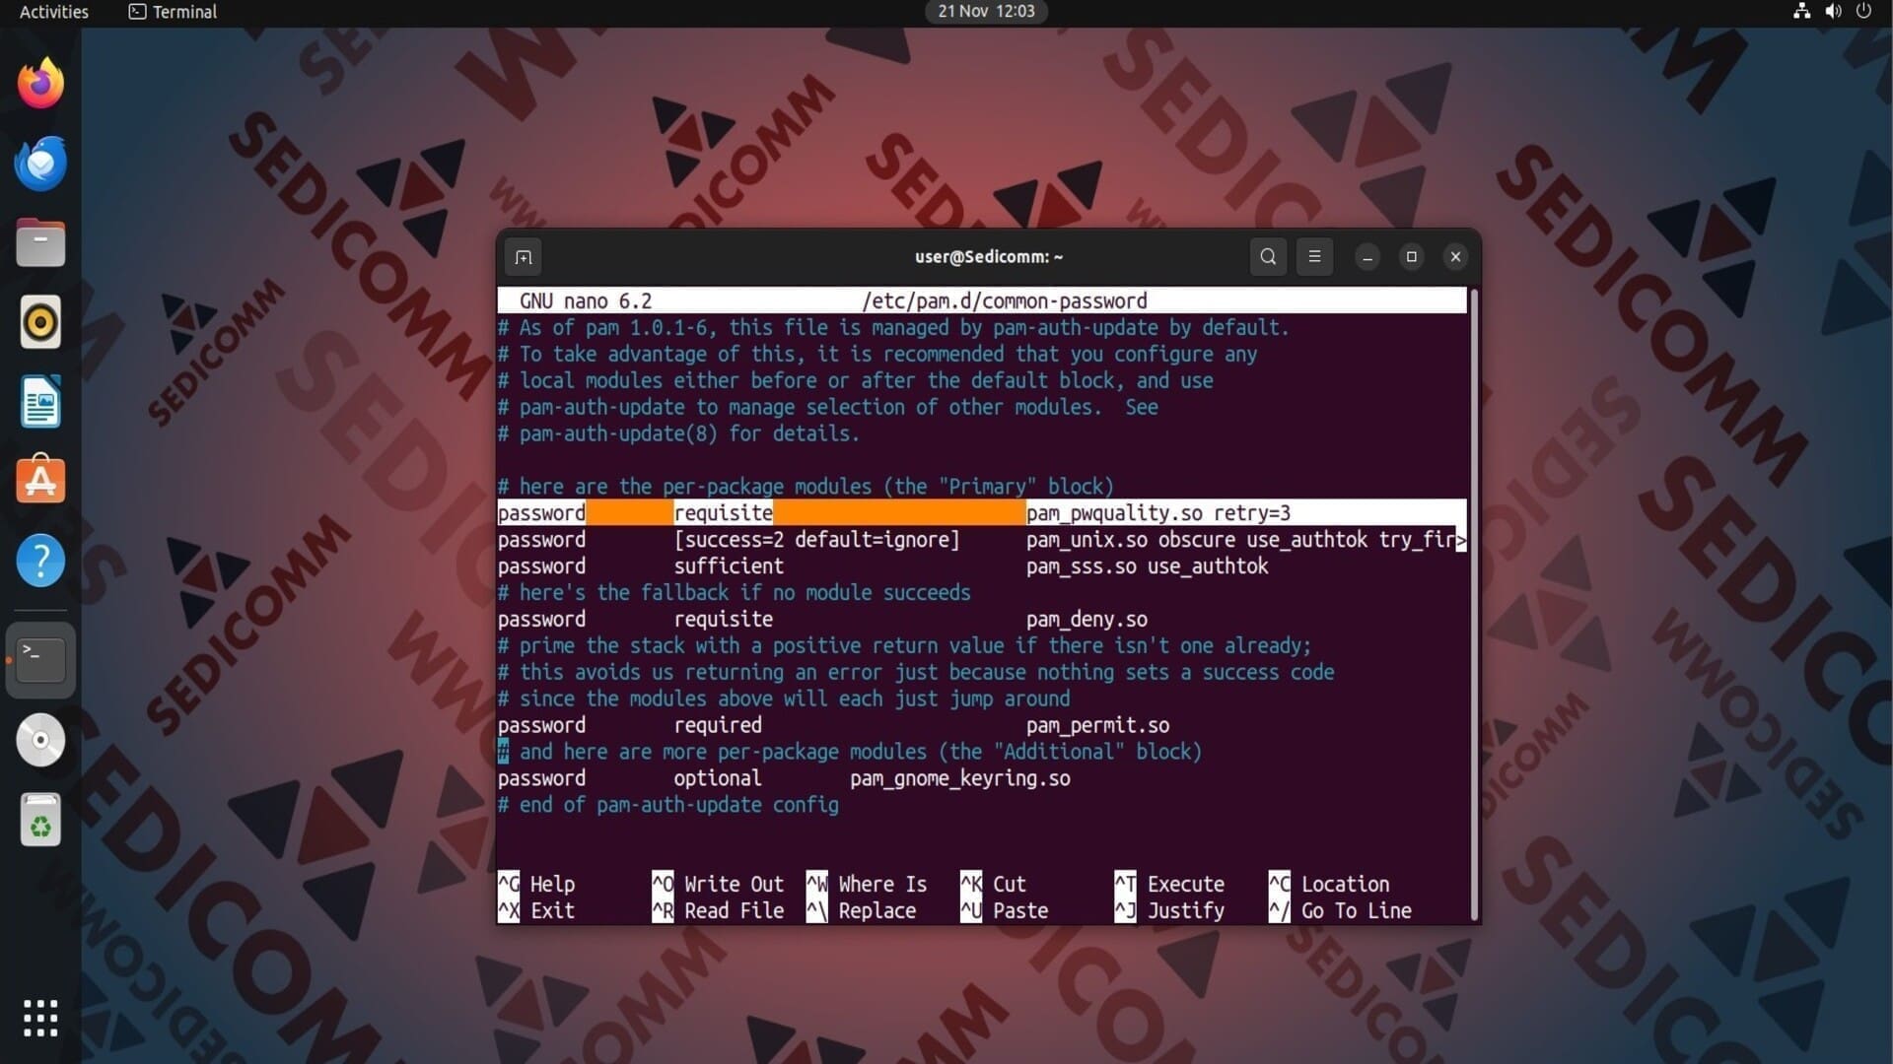Open the Trash icon in the dock

click(40, 820)
